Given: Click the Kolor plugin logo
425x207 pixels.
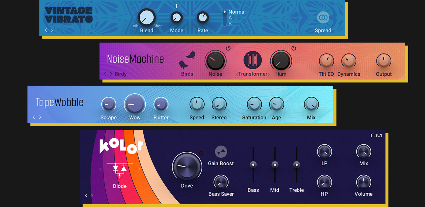Looking at the screenshot, I should [121, 147].
